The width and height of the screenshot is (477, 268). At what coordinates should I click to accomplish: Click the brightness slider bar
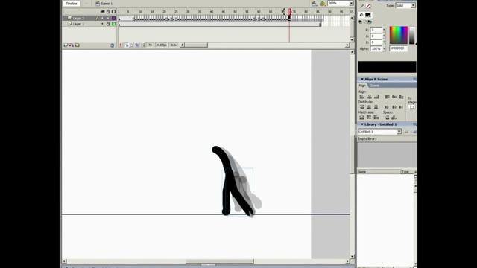coord(412,35)
